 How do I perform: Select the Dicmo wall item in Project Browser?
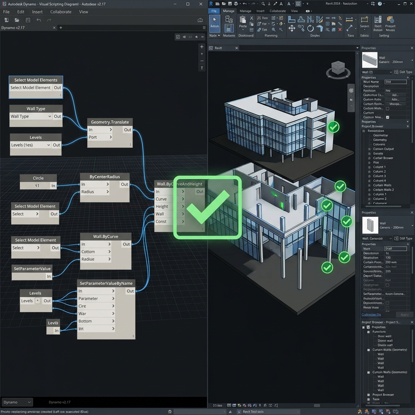tap(385, 341)
